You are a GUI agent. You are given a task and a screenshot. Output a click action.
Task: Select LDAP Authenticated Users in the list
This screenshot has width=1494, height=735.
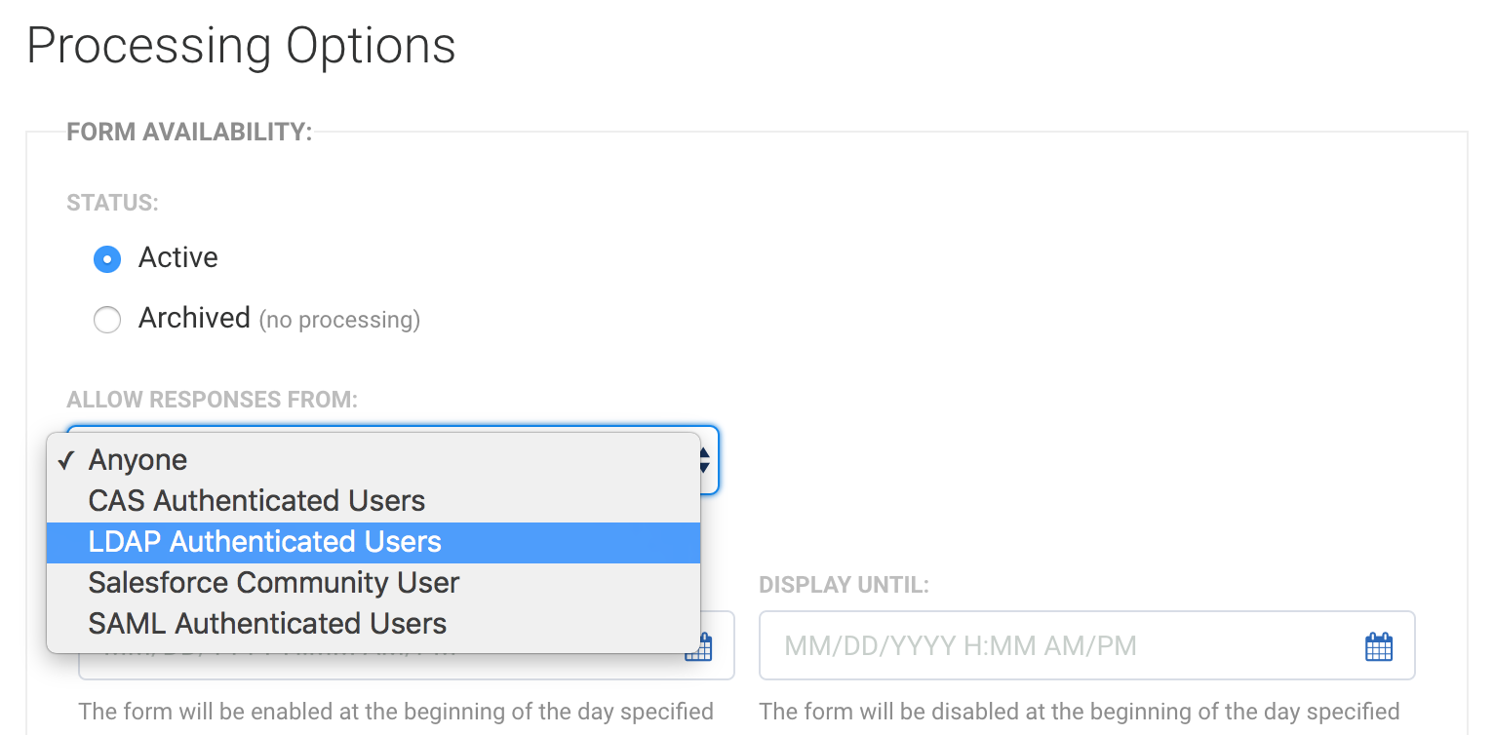click(x=264, y=542)
